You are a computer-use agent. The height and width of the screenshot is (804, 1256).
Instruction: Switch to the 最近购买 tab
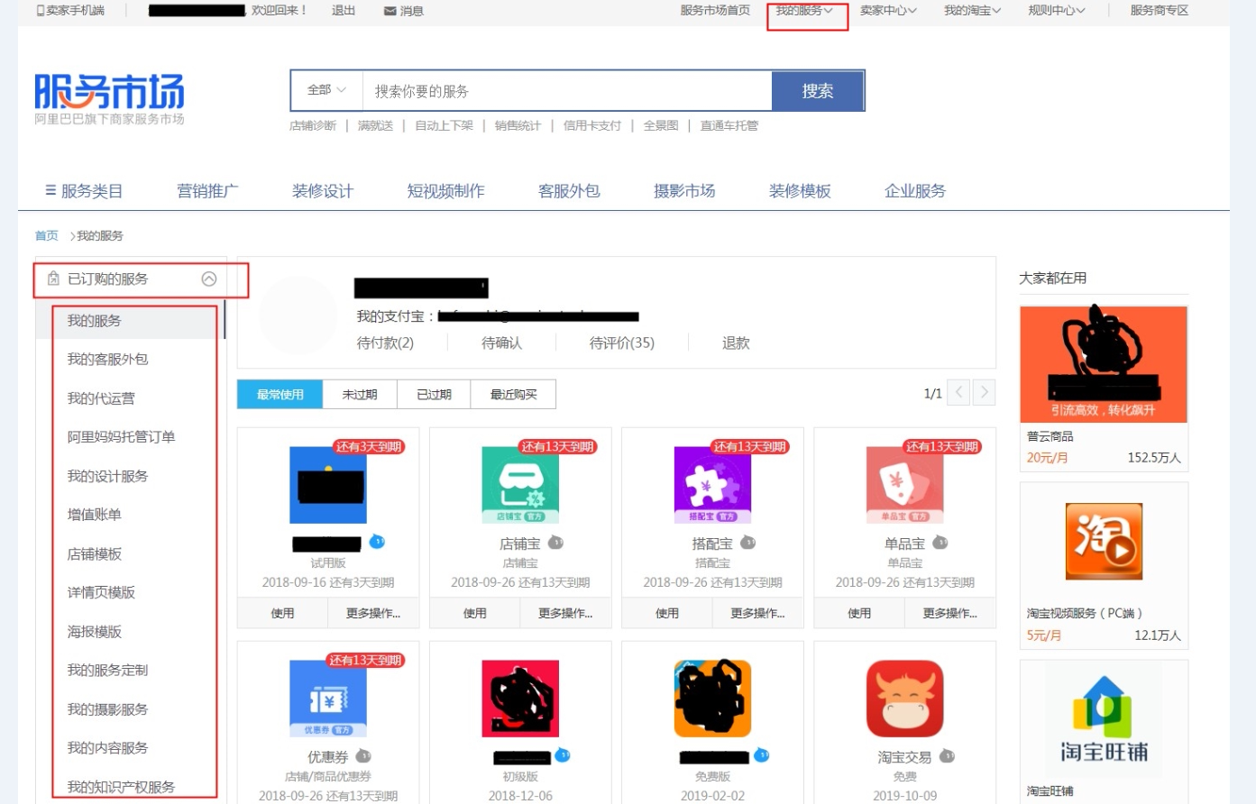(x=513, y=394)
